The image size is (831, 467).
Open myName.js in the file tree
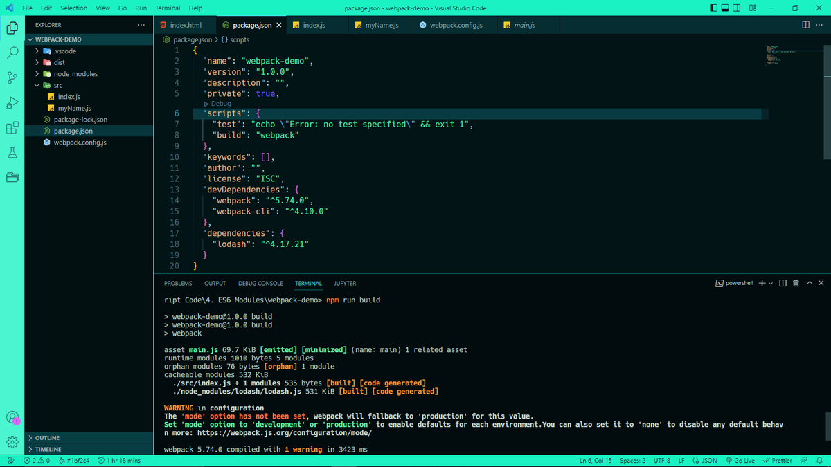[x=89, y=108]
